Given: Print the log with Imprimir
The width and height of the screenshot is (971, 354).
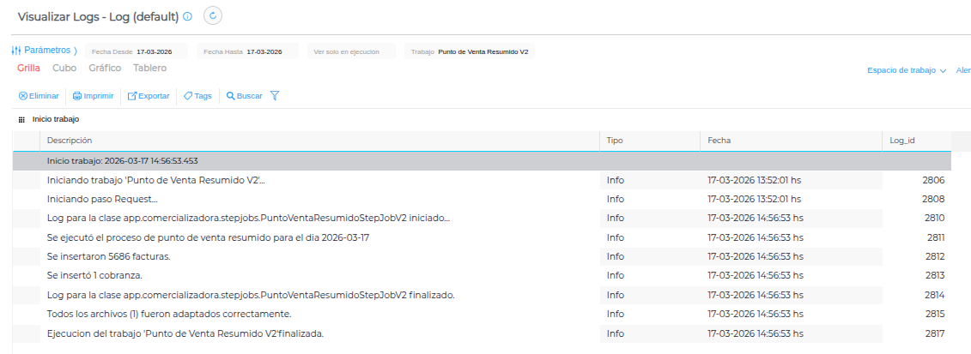Looking at the screenshot, I should [x=93, y=96].
